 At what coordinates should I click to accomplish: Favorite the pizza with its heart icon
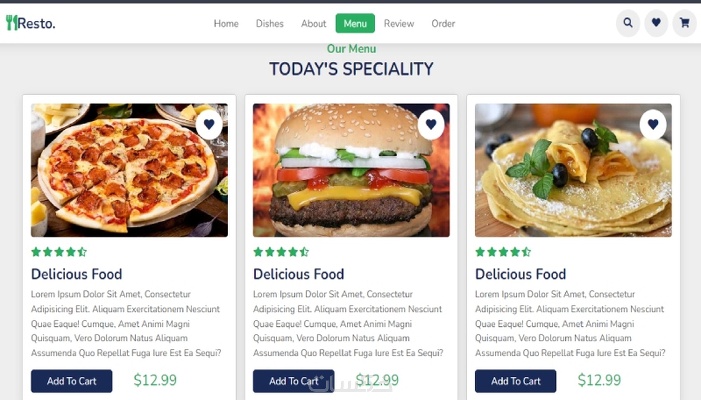[x=209, y=124]
